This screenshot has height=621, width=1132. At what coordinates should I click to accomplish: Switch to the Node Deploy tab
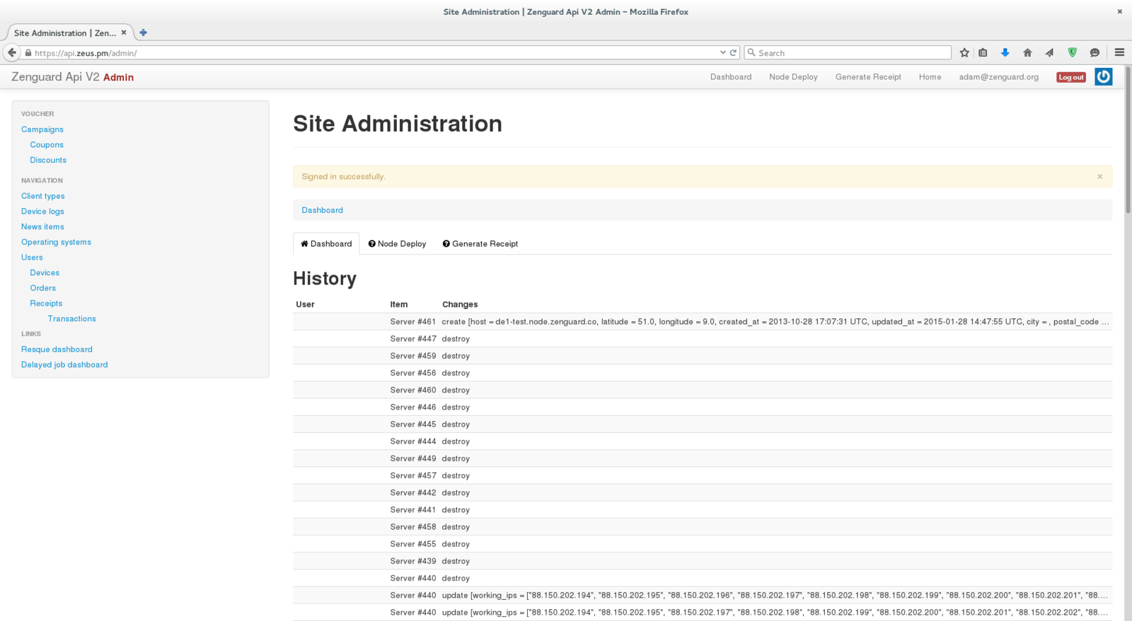[x=397, y=243]
